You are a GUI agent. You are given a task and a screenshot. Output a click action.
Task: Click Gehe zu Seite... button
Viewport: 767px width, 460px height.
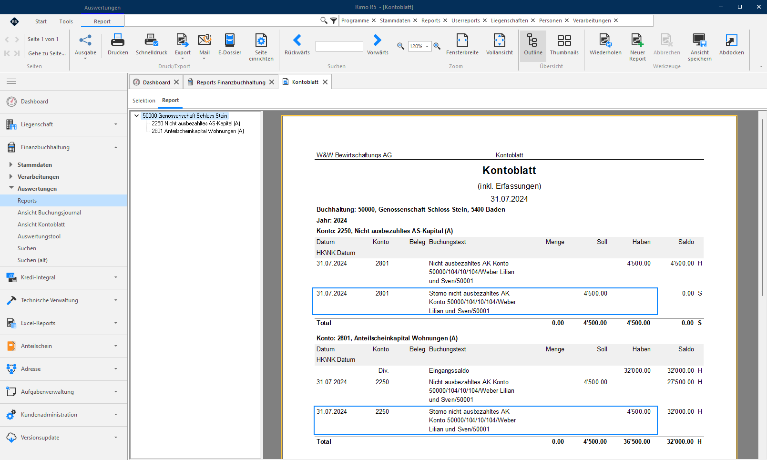[47, 53]
